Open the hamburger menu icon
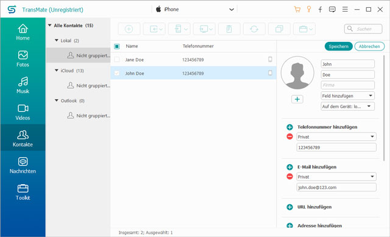 click(345, 10)
